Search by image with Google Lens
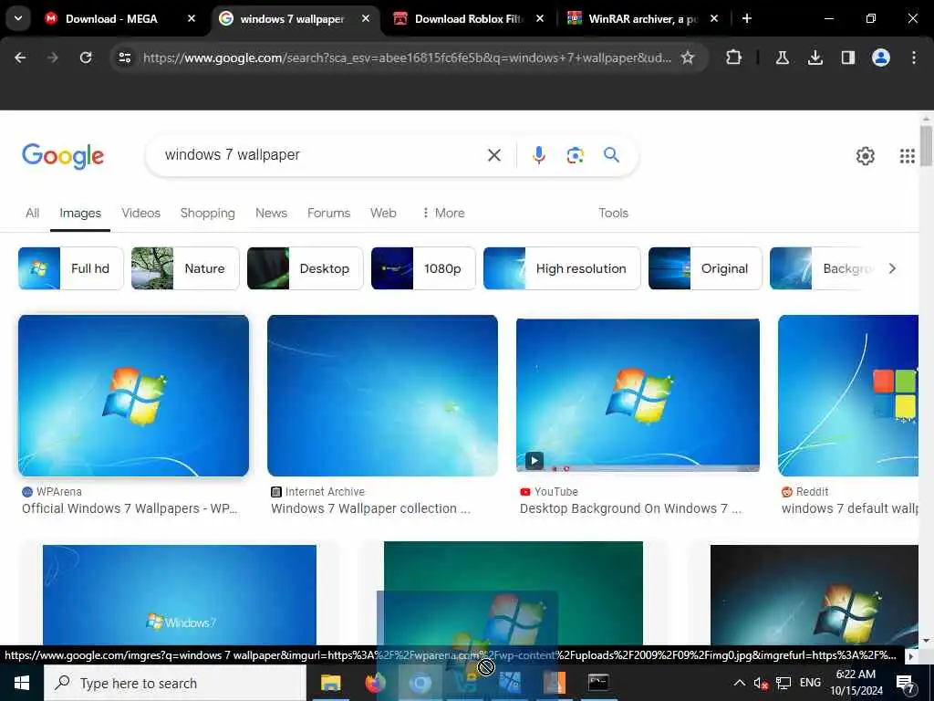This screenshot has height=701, width=934. point(575,155)
